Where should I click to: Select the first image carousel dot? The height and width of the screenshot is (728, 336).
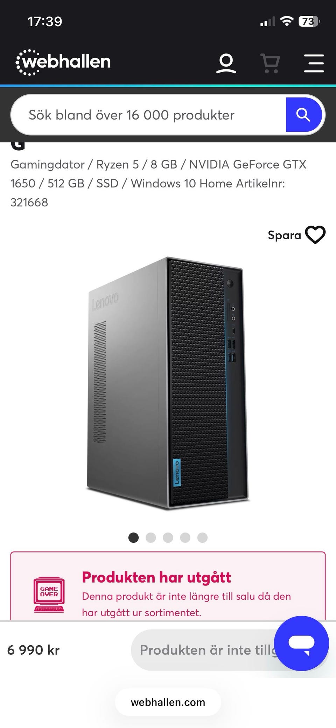133,537
